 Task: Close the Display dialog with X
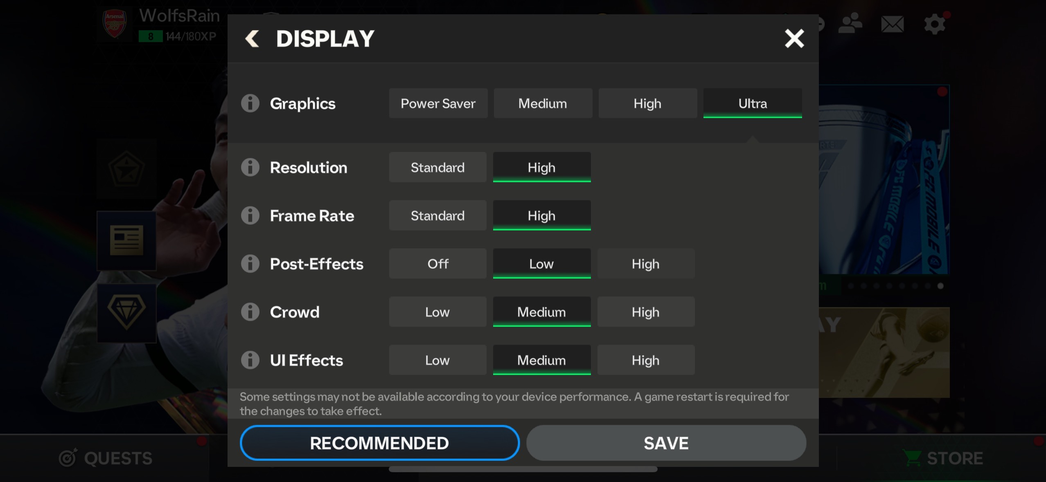pyautogui.click(x=794, y=39)
